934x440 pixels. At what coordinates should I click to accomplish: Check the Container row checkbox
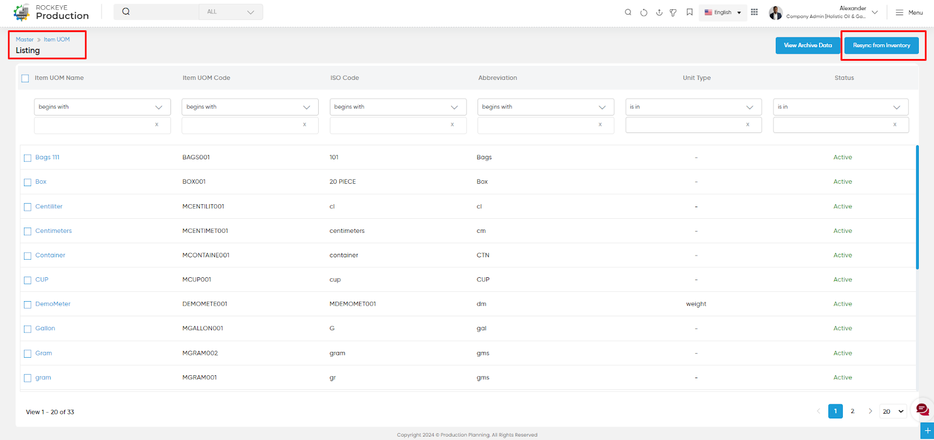[x=27, y=256]
